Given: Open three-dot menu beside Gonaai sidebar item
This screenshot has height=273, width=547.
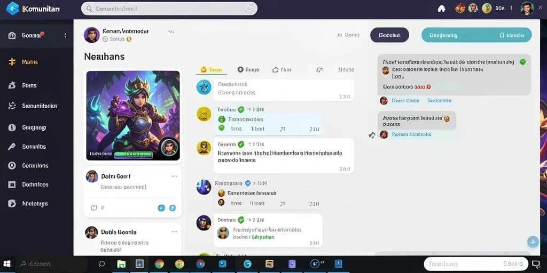Looking at the screenshot, I should coord(65,36).
